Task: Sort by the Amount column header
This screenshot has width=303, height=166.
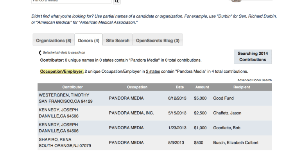Action: (x=202, y=87)
